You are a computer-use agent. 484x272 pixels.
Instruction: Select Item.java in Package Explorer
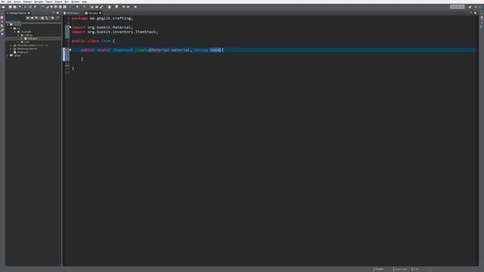coord(33,39)
